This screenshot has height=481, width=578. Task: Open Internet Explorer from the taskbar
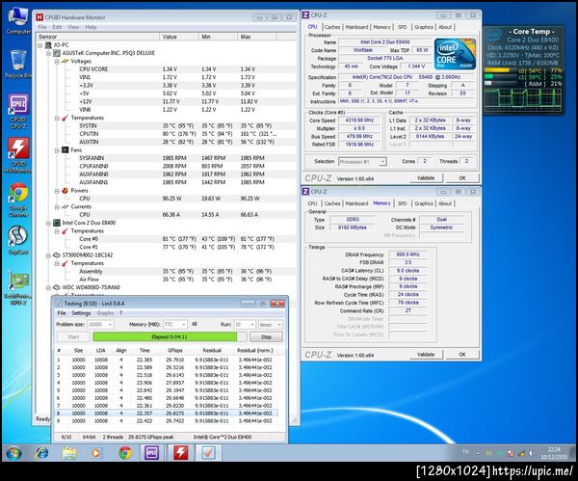click(41, 453)
